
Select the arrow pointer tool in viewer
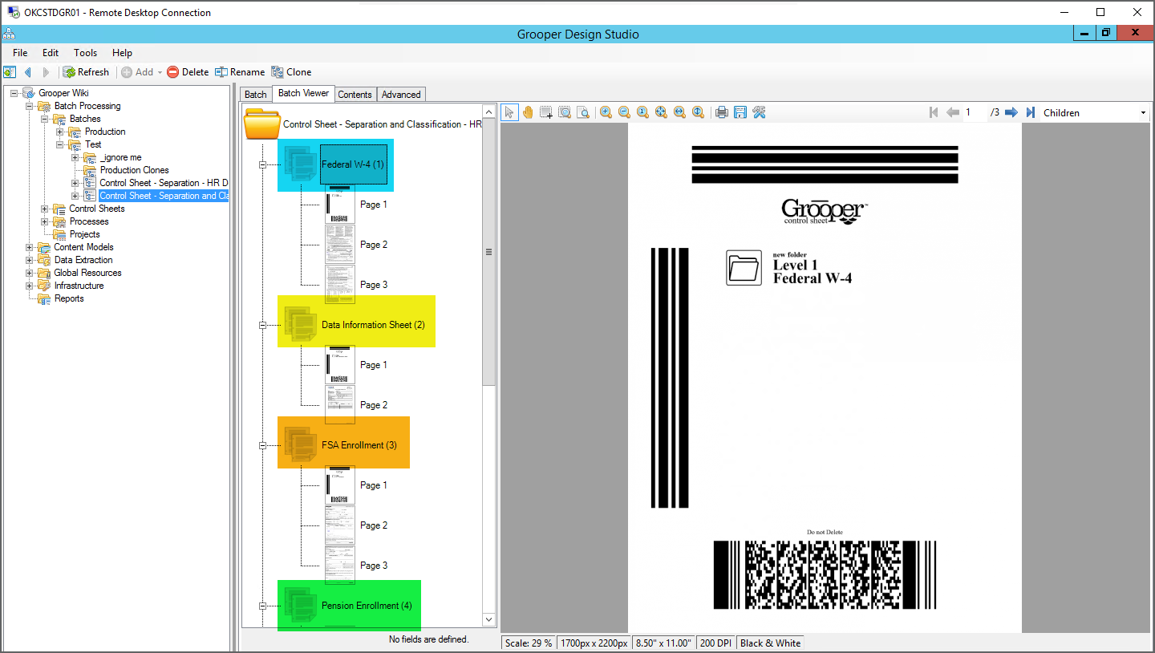click(x=509, y=112)
